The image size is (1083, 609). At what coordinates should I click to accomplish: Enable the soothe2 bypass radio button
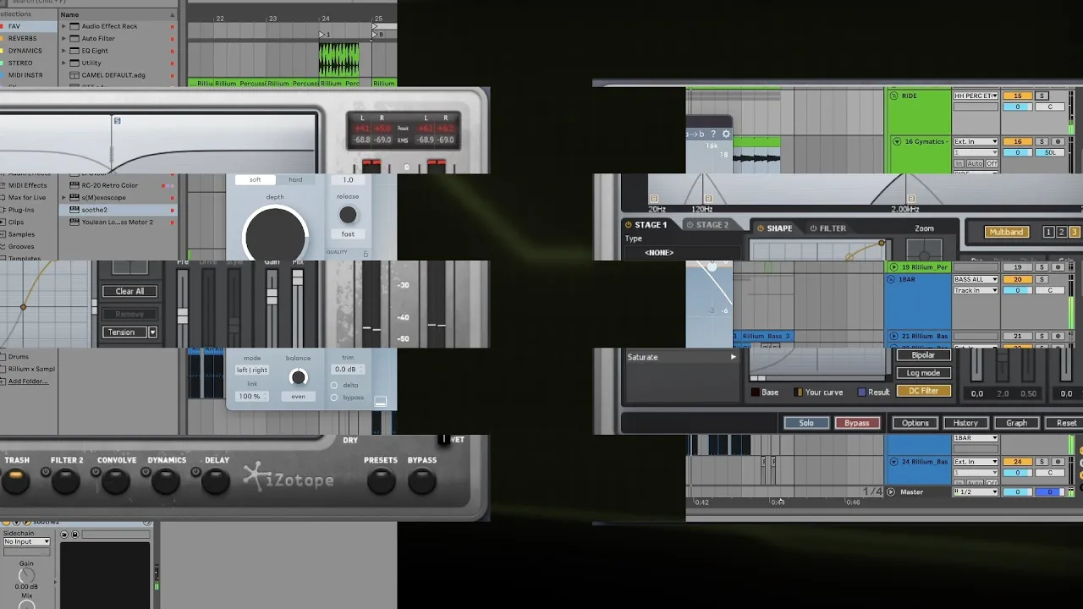[334, 397]
